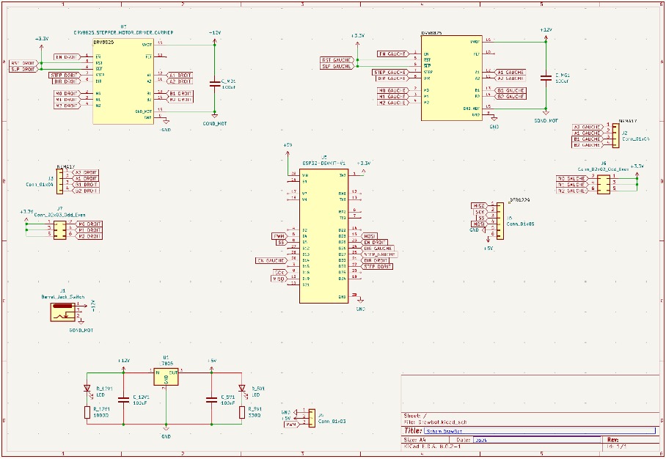This screenshot has width=666, height=459.
Task: Select the ESP32-DEVKIT-V1 module symbol
Action: [322, 235]
